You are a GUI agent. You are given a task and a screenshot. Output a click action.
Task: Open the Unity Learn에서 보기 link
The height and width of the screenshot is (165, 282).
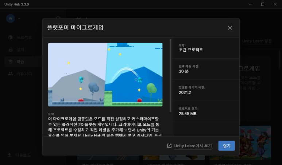pos(193,146)
